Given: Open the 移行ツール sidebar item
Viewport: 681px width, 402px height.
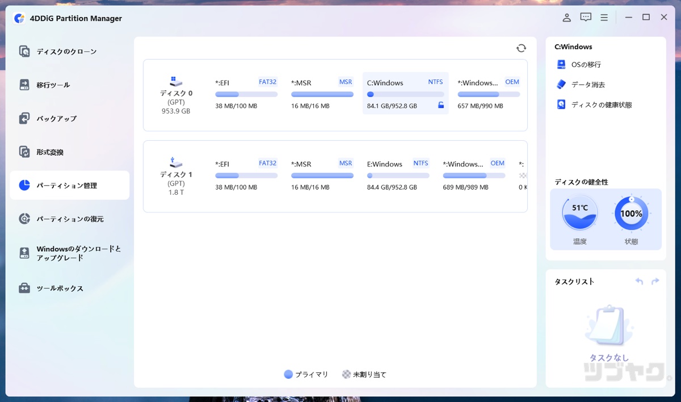Looking at the screenshot, I should click(x=69, y=85).
